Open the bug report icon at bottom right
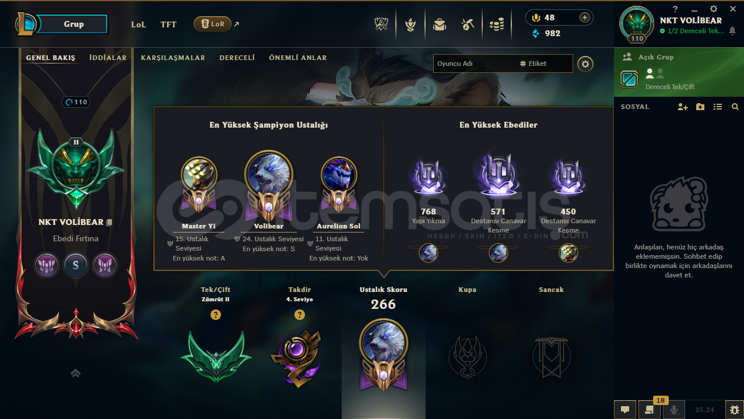744x419 pixels. 734,410
